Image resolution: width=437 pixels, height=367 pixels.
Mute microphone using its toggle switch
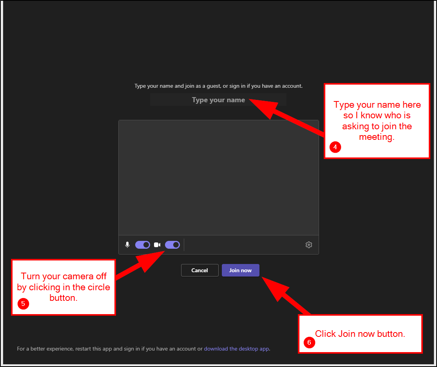tap(143, 245)
